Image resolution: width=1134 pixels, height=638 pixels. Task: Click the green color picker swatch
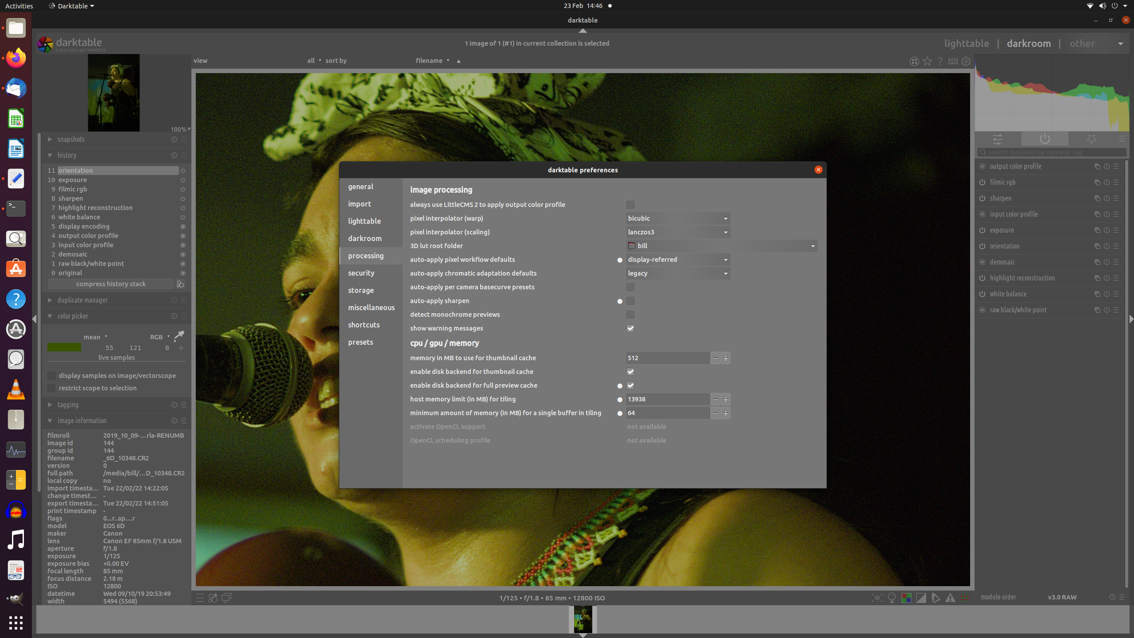64,348
